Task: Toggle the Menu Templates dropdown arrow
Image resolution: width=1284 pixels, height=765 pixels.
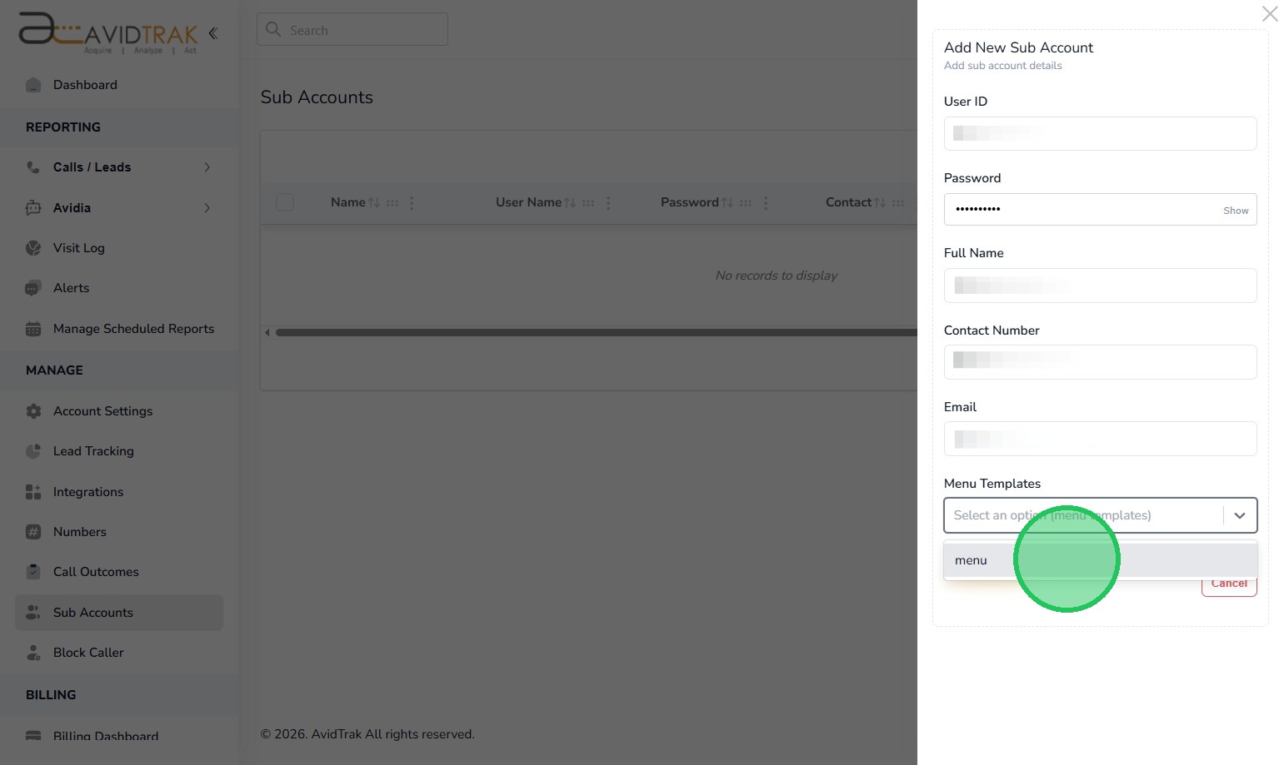Action: coord(1239,515)
